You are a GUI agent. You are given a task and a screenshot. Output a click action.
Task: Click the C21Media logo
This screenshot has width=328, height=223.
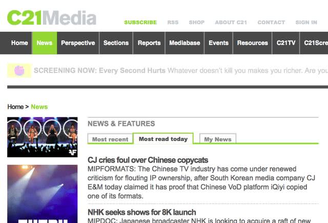tap(52, 17)
